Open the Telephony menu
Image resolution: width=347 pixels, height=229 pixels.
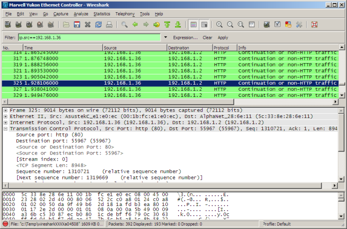pyautogui.click(x=125, y=14)
